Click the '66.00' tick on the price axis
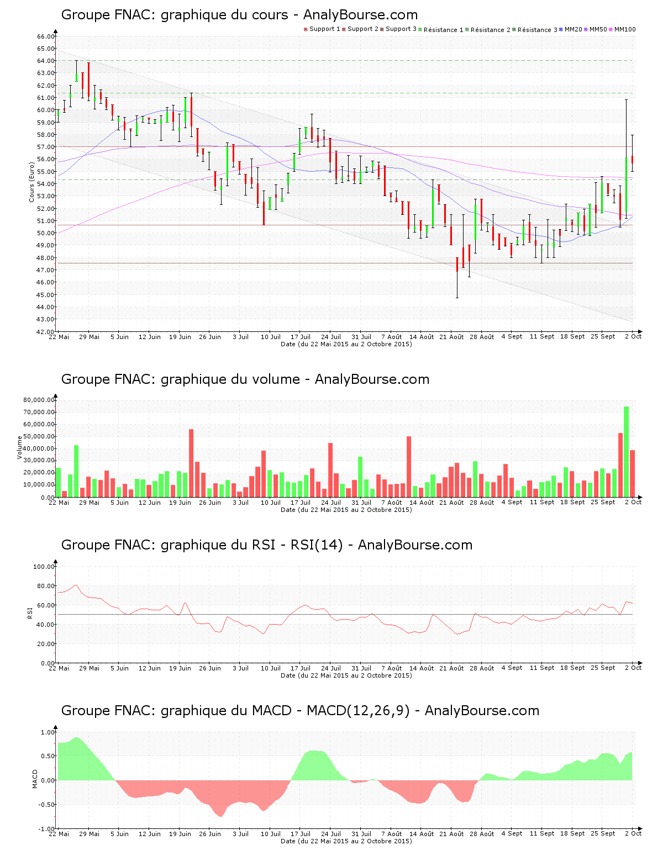Image resolution: width=663 pixels, height=856 pixels. (46, 36)
